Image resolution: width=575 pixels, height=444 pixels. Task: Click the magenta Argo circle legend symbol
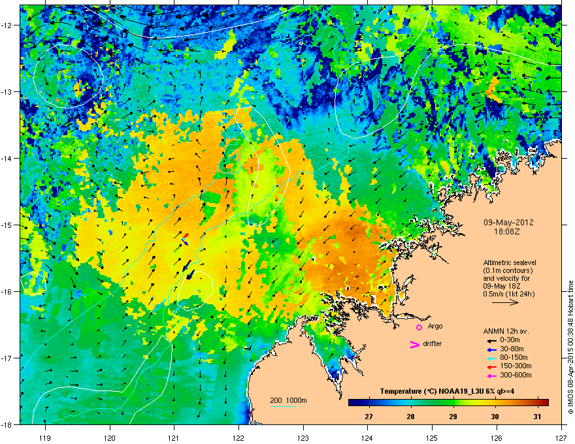(419, 327)
